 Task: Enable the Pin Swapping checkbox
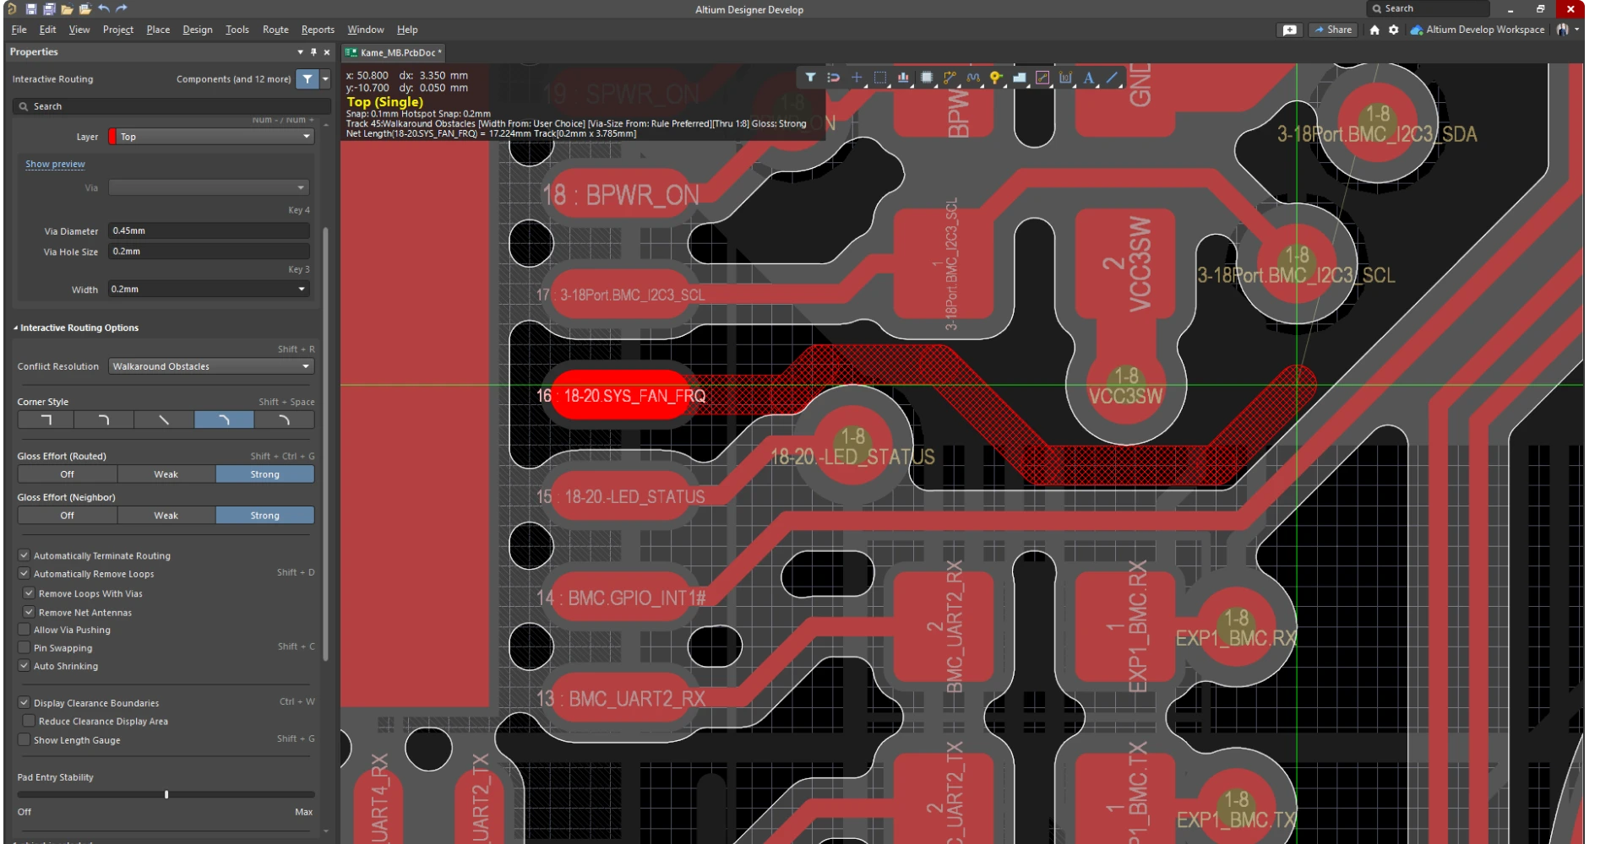coord(24,647)
